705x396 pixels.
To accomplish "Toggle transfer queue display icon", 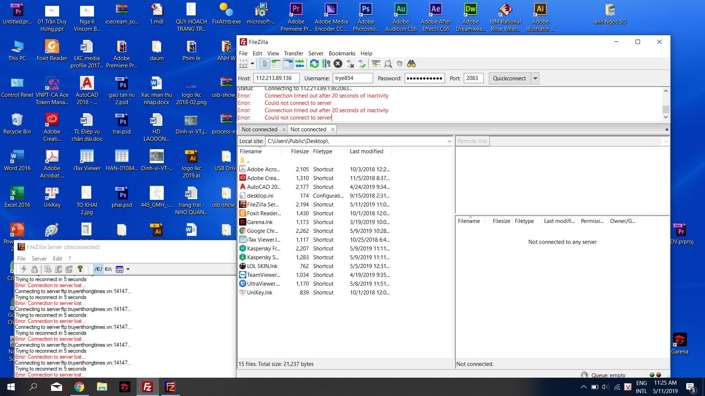I will coord(300,64).
